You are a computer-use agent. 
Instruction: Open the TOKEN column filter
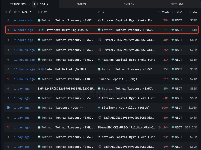[172, 12]
